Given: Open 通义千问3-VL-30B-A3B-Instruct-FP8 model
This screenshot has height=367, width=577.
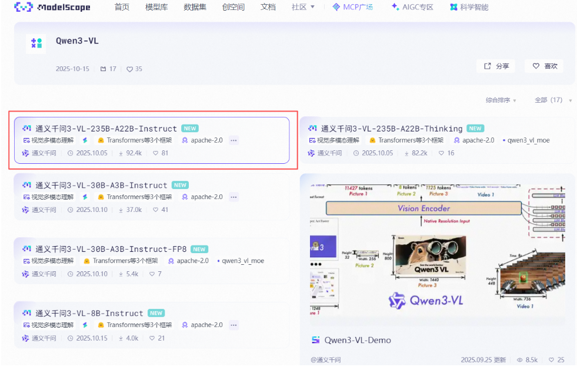Looking at the screenshot, I should coord(111,249).
